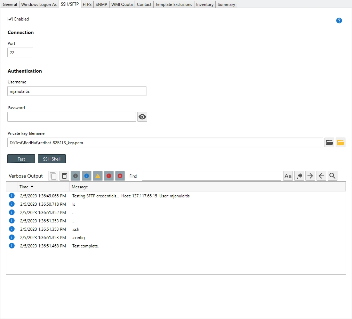The width and height of the screenshot is (352, 319).
Task: Sort log by Time column header
Action: tap(24, 187)
